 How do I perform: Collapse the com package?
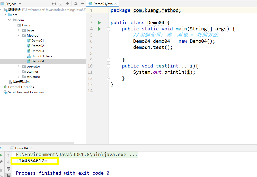pyautogui.click(x=9, y=20)
